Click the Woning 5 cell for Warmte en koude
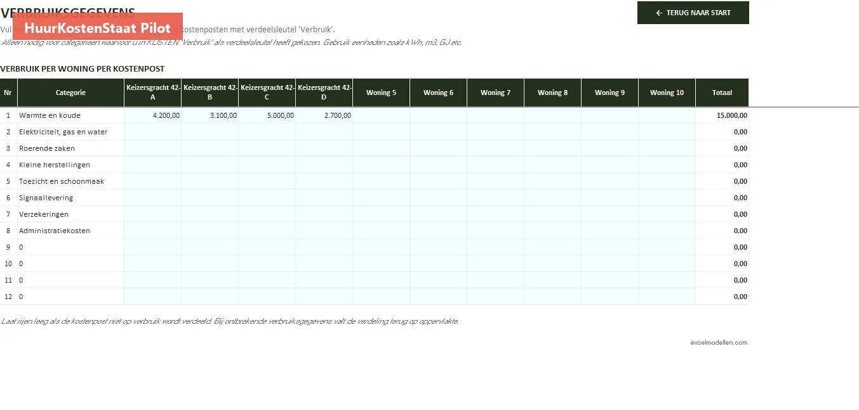Viewport: 859px width, 410px height. pyautogui.click(x=382, y=115)
